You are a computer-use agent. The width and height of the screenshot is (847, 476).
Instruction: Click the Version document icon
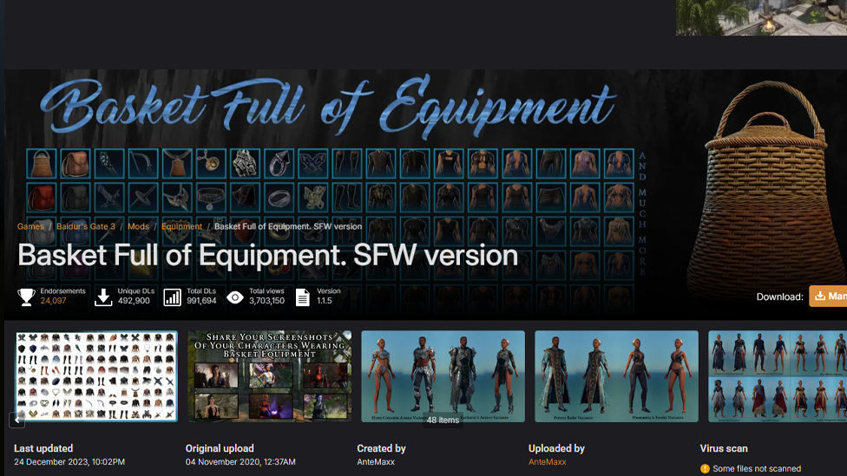pos(303,297)
